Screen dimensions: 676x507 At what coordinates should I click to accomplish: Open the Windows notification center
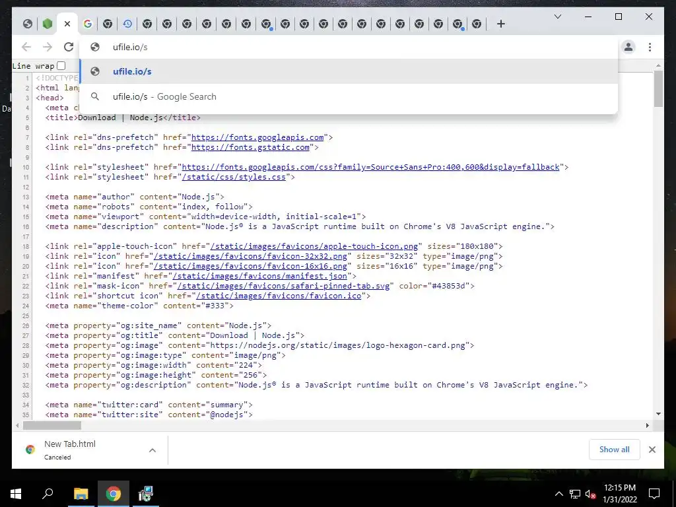(x=654, y=494)
